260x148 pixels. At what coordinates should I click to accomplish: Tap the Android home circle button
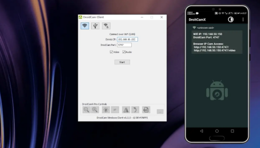pos(217,131)
